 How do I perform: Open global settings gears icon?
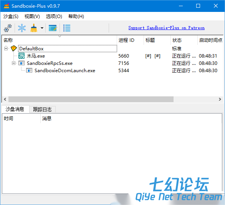[8, 28]
